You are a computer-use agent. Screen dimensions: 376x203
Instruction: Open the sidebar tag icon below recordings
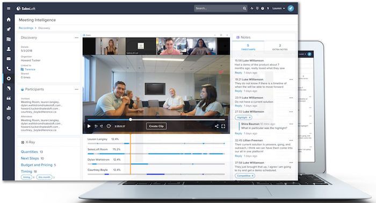click(9, 88)
